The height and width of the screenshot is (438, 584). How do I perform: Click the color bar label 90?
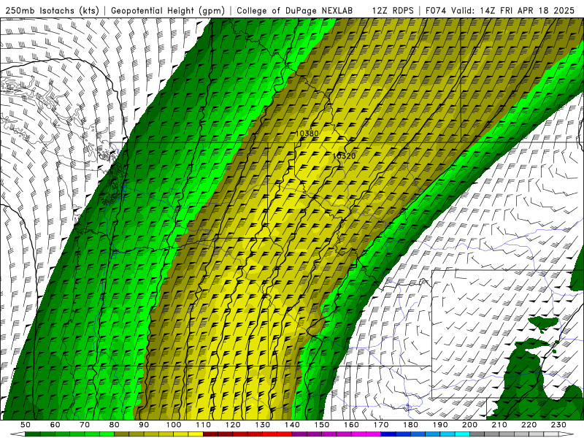click(x=144, y=425)
